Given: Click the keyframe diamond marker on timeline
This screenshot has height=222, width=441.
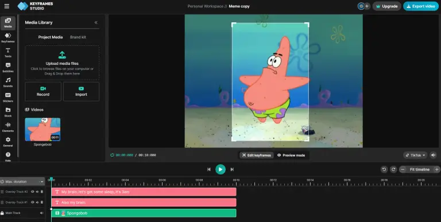Looking at the screenshot, I should 51,209.
